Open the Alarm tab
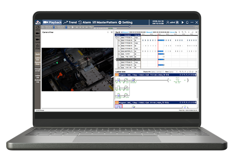 [x=85, y=22]
